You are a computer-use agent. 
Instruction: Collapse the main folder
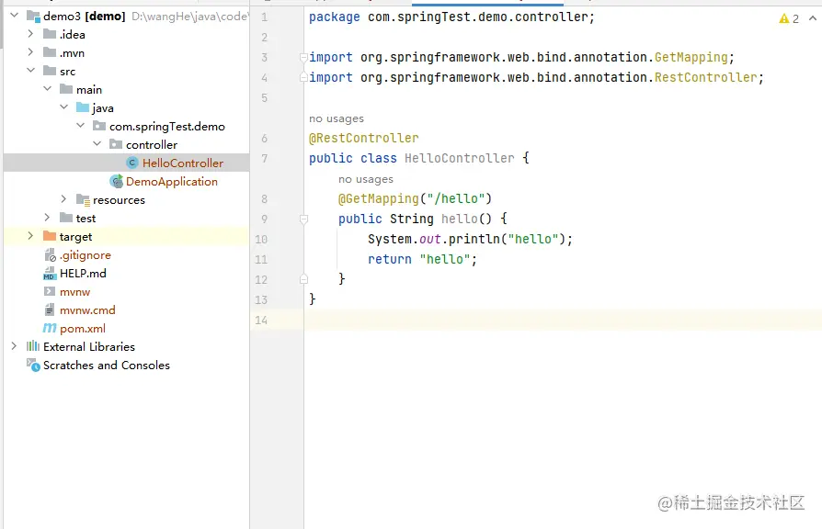[47, 89]
